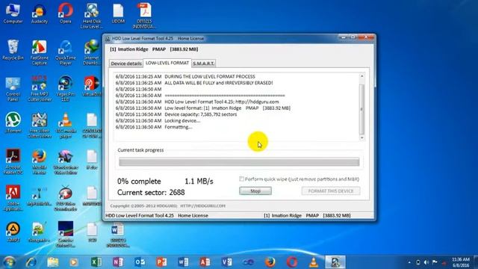Switch to the Device details tab
Image resolution: width=478 pixels, height=269 pixels.
pos(126,64)
